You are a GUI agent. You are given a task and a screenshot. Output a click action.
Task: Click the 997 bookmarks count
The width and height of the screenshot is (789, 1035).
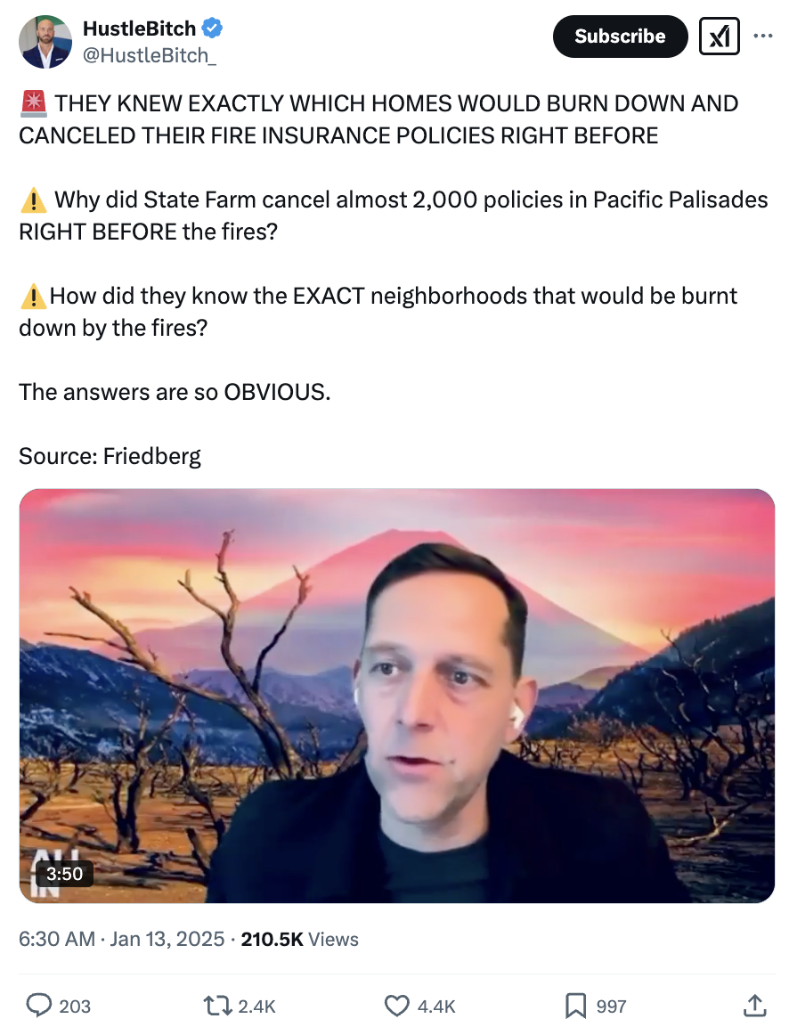point(611,1006)
